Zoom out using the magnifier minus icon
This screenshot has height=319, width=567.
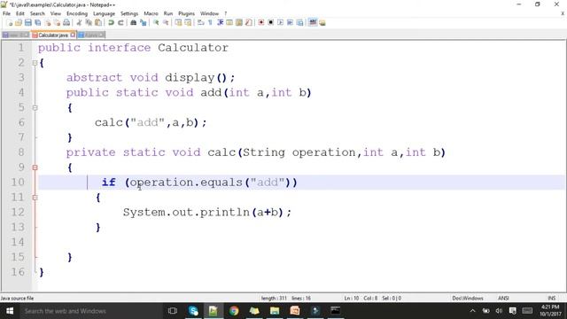coord(167,23)
